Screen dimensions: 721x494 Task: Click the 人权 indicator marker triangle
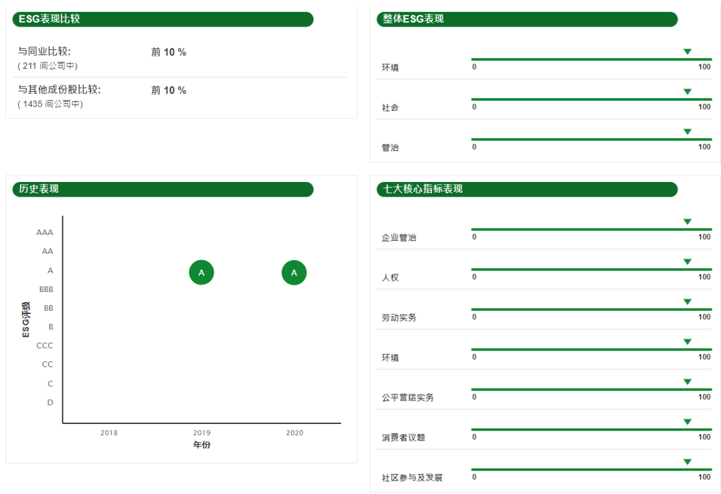coord(686,261)
